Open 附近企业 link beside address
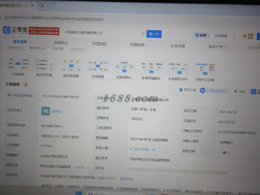 [126, 179]
